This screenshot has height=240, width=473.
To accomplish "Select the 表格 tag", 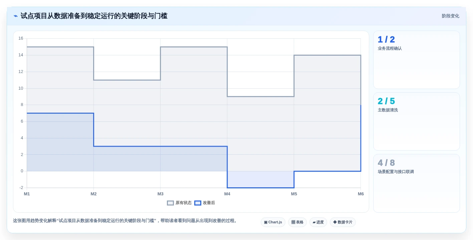I will (297, 222).
